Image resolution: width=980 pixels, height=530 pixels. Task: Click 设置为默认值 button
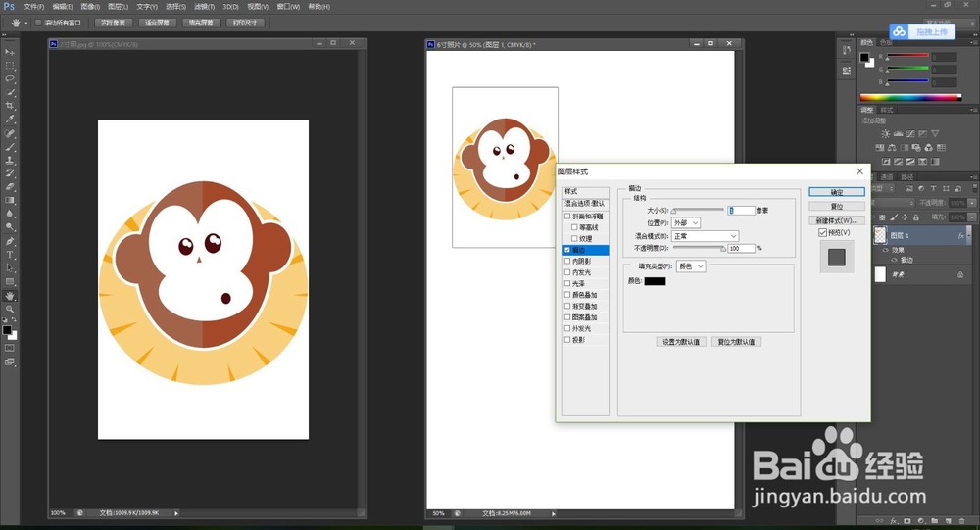(x=681, y=342)
